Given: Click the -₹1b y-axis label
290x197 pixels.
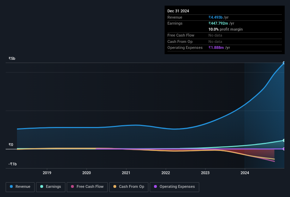Looking at the screenshot, I should (13, 164).
